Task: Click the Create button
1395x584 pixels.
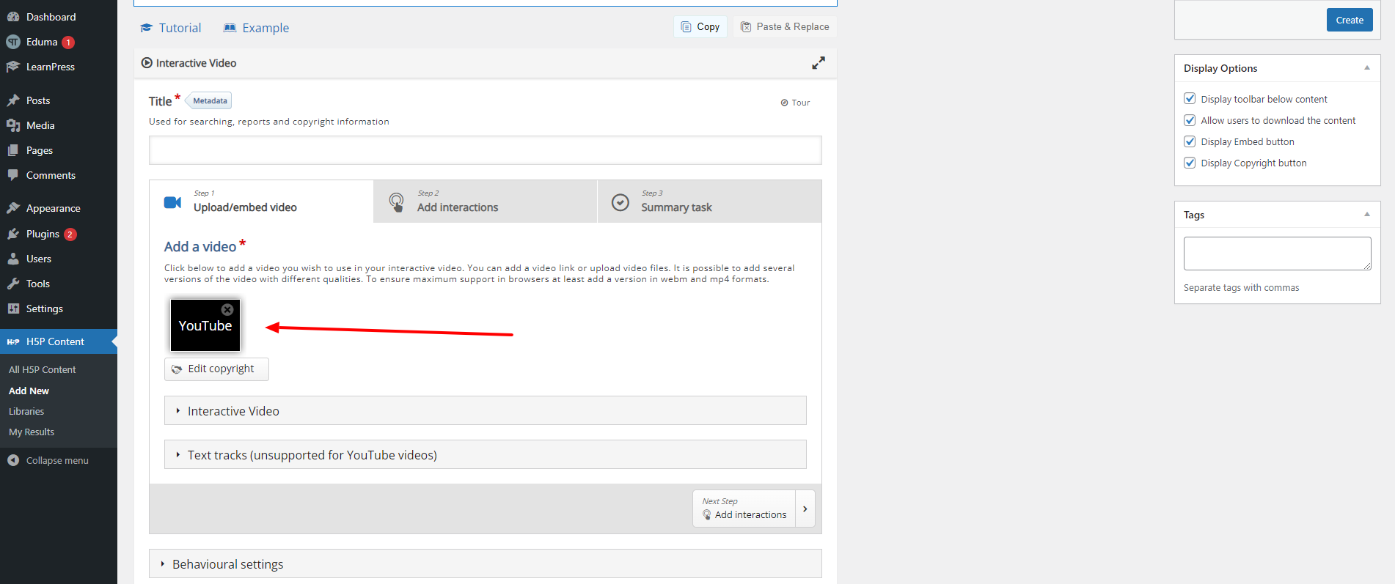Action: (x=1350, y=20)
